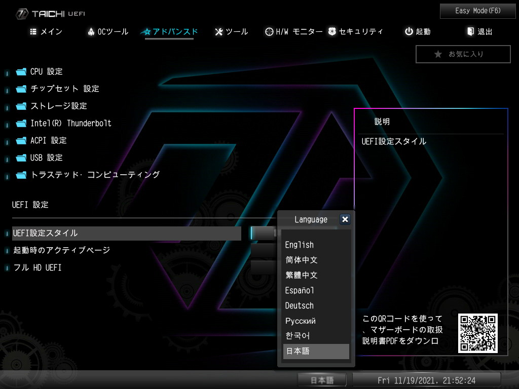Select the フル HD UEFI row
This screenshot has height=389, width=519.
(x=38, y=267)
